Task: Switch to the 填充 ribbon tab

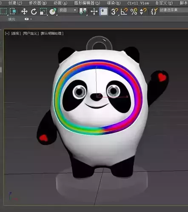Action: (11, 19)
